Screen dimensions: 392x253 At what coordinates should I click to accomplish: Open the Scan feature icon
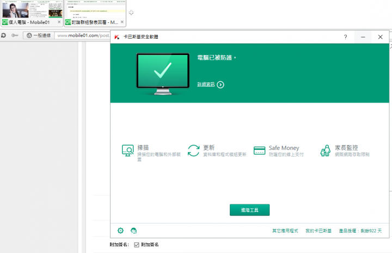tap(127, 150)
